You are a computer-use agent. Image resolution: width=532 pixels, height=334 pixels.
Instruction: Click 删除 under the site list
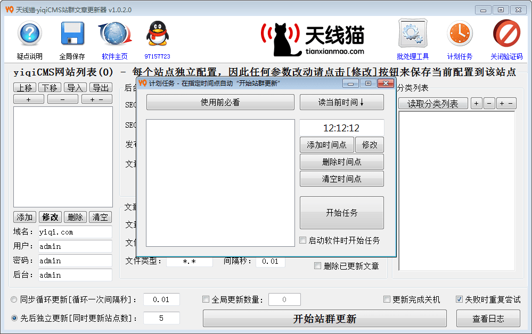click(75, 217)
